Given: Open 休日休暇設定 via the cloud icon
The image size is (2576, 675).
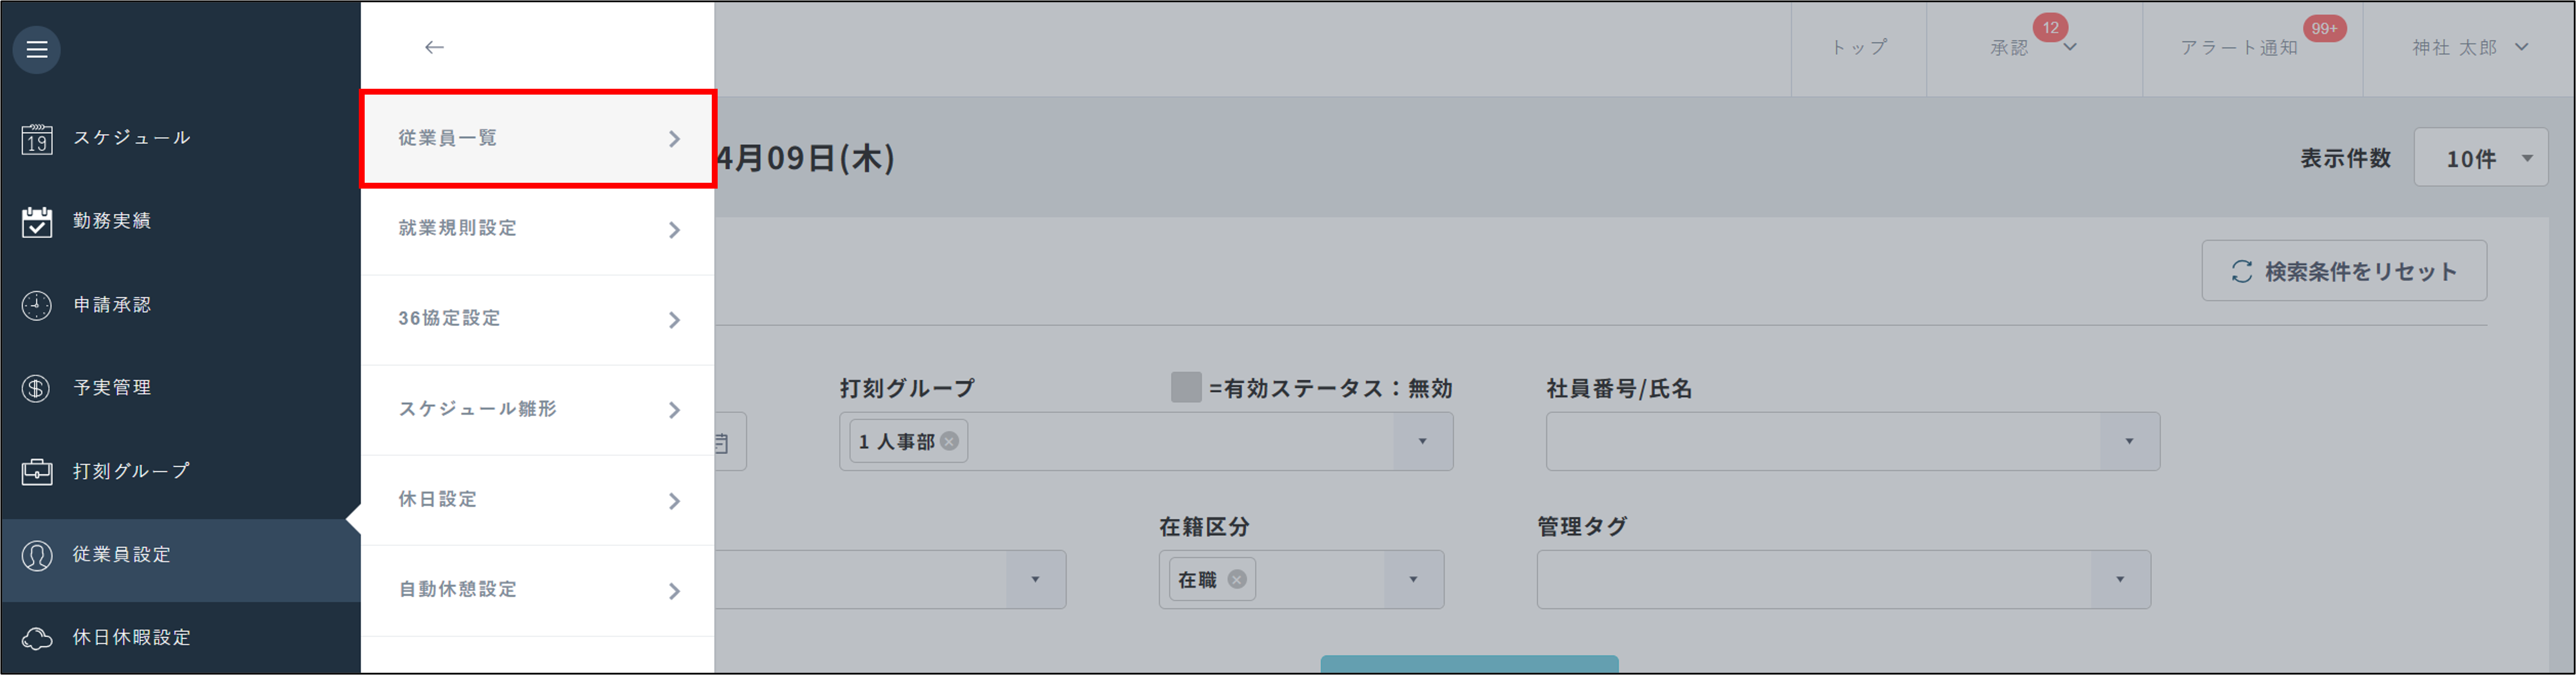Looking at the screenshot, I should (x=36, y=637).
